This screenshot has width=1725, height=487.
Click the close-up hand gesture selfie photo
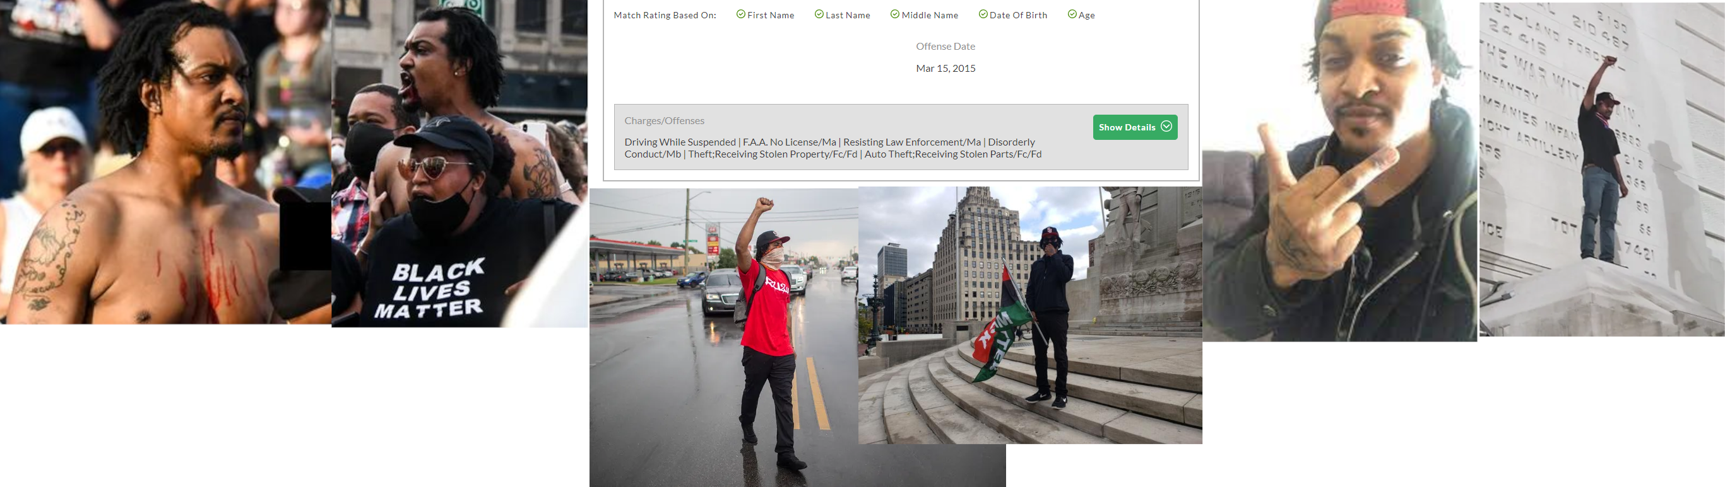coord(1339,170)
